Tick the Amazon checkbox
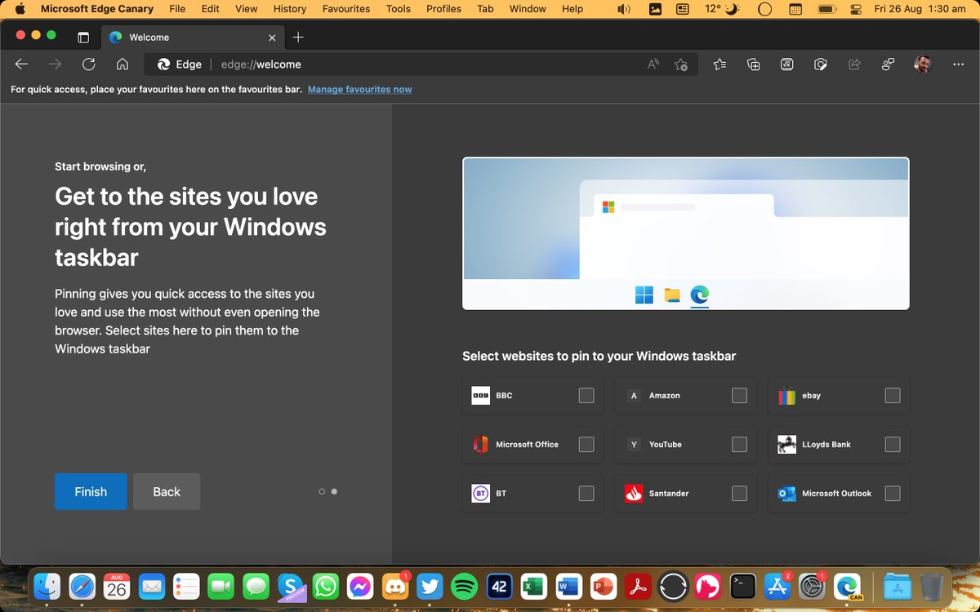 coord(739,396)
